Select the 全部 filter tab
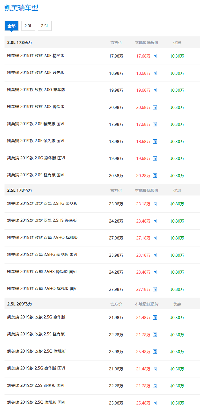Screen dimensions: 200x411 [12, 26]
